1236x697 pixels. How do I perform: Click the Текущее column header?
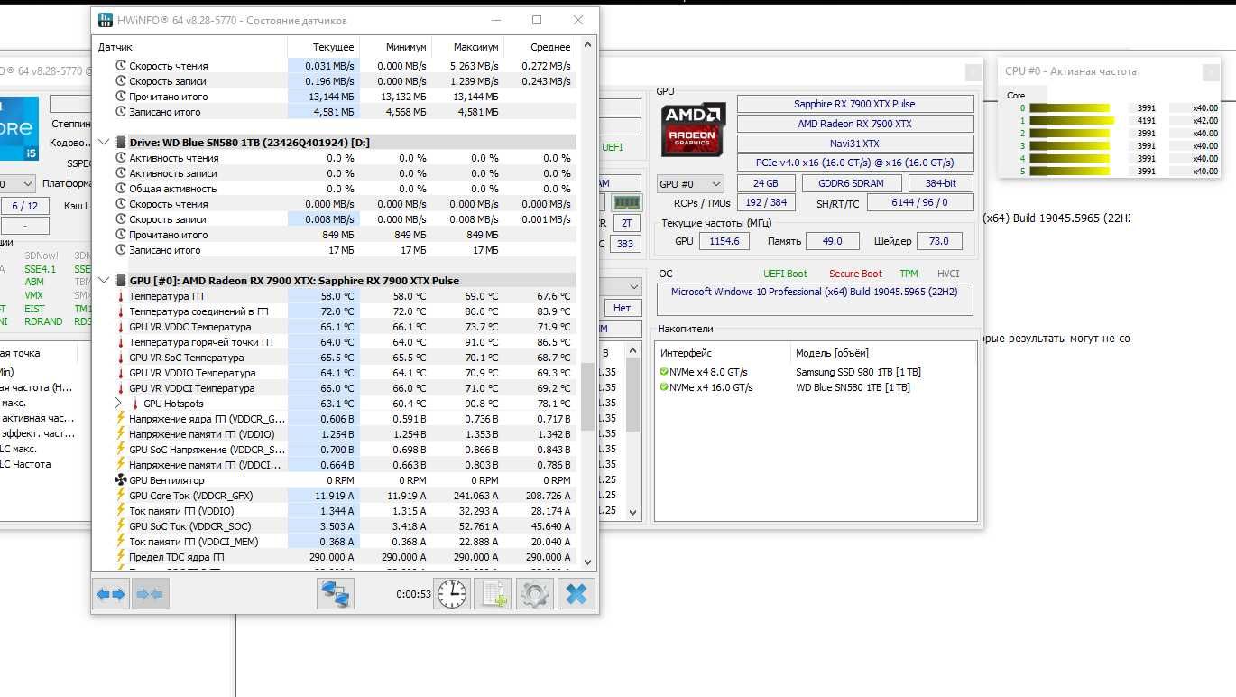click(x=323, y=47)
